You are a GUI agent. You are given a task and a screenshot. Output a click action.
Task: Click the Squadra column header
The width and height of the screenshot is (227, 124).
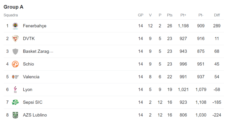point(11,15)
